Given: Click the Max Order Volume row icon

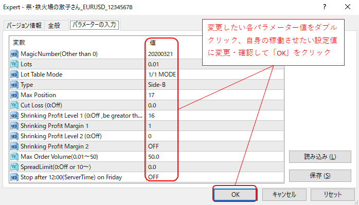Looking at the screenshot, I should (x=14, y=157).
